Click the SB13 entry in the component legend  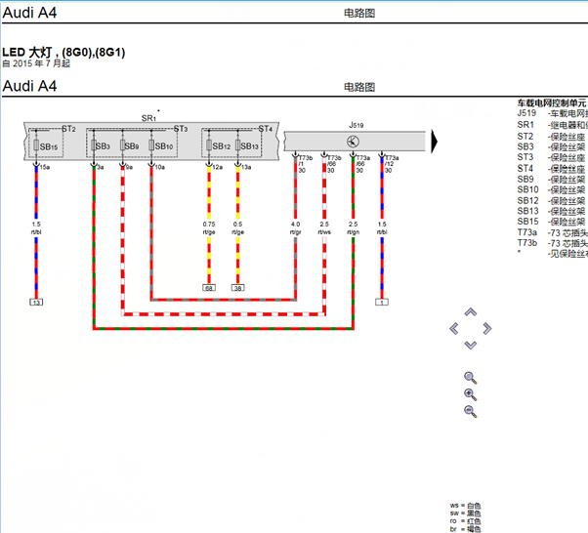553,211
